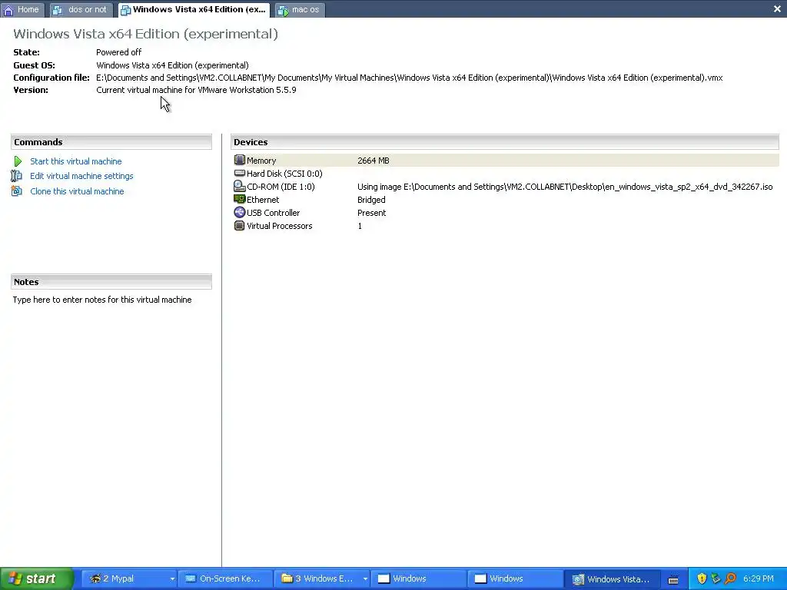This screenshot has height=590, width=787.
Task: Switch to the Windows Vista taskbar button
Action: 612,578
